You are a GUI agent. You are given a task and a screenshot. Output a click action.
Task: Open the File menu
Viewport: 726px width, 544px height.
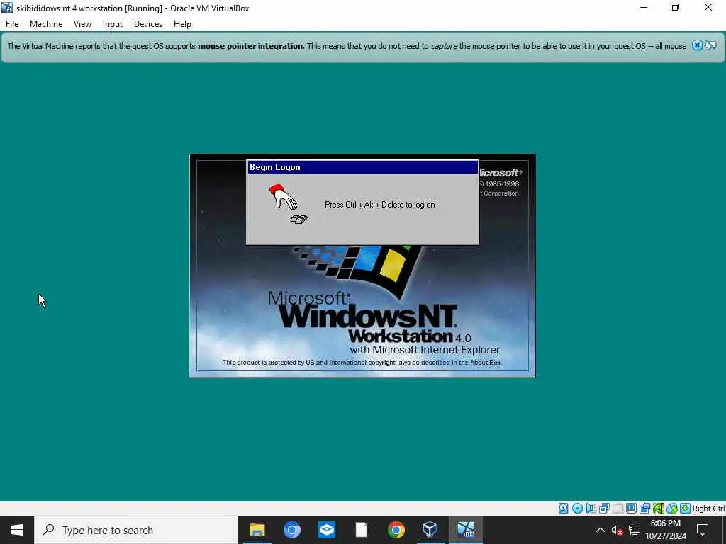click(x=12, y=24)
